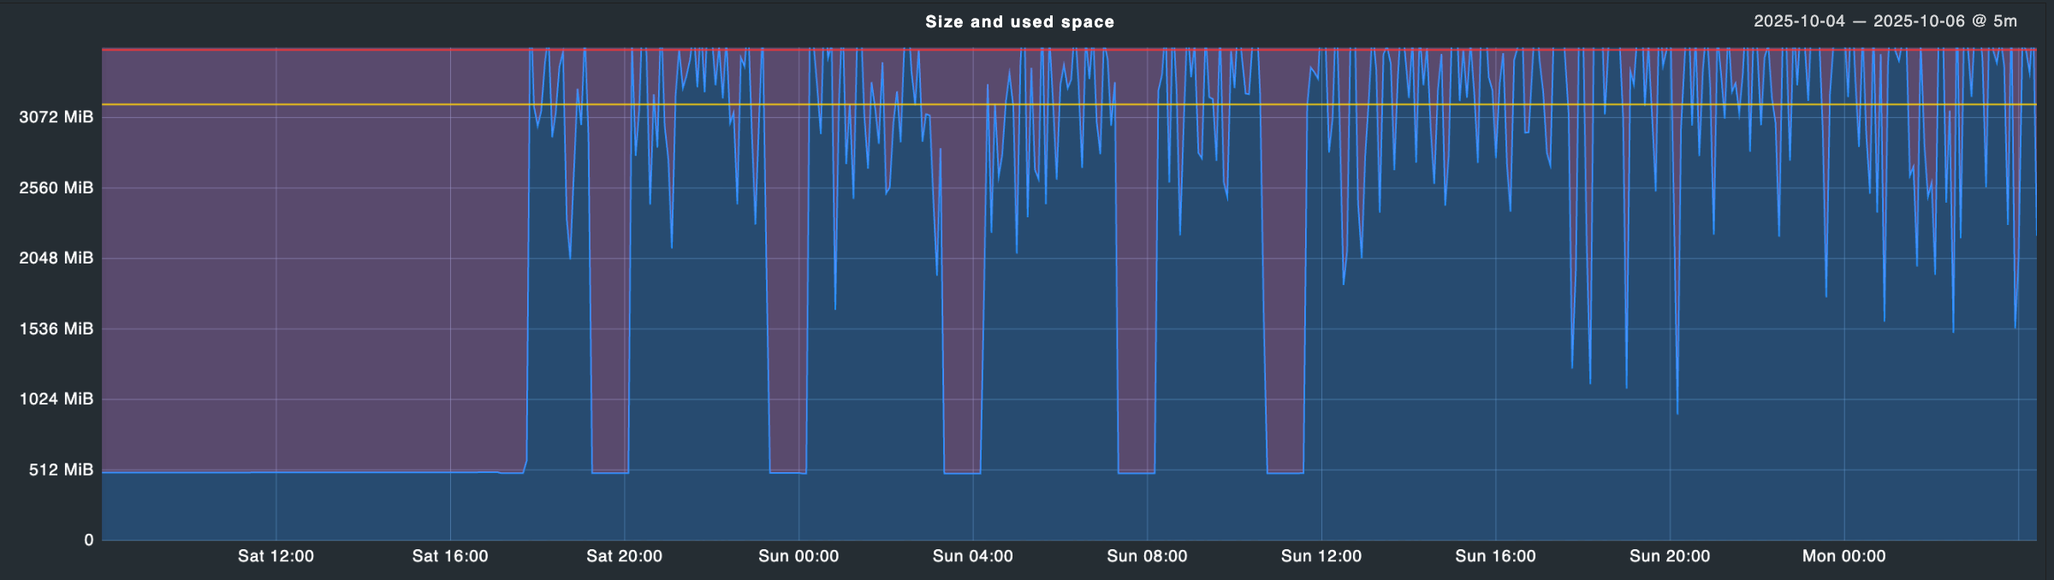Viewport: 2054px width, 580px height.
Task: Select the Sun 12:00 time label
Action: [x=1321, y=556]
